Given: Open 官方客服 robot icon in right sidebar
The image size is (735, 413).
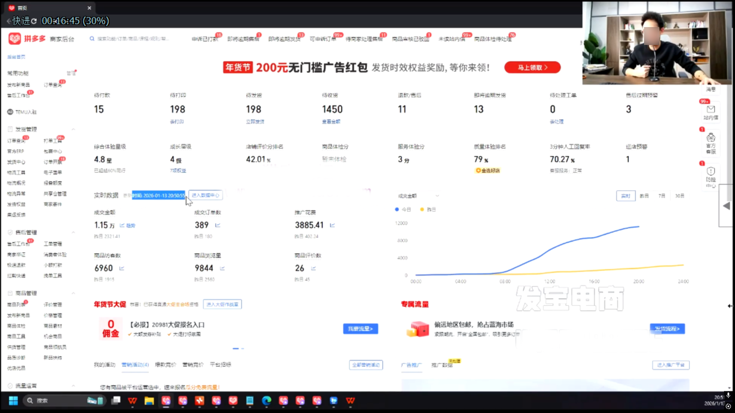Looking at the screenshot, I should tap(711, 138).
